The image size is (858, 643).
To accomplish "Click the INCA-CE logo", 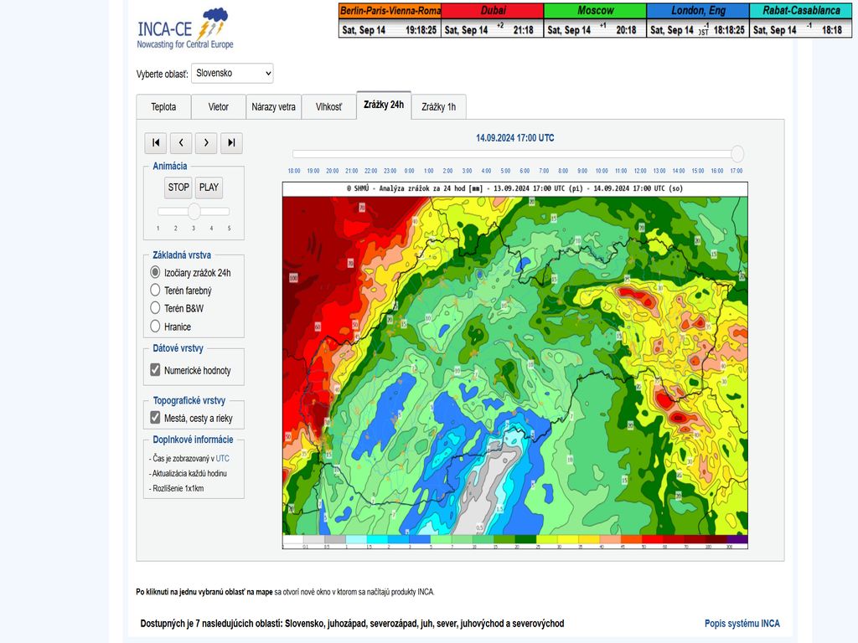I will click(x=185, y=28).
